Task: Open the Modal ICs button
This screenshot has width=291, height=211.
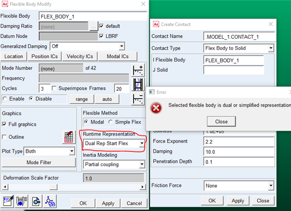Action: click(118, 56)
